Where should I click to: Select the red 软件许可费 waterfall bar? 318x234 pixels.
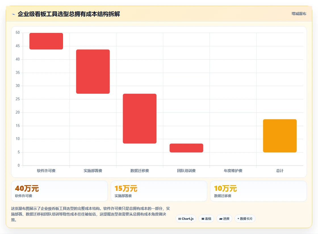[x=46, y=41]
